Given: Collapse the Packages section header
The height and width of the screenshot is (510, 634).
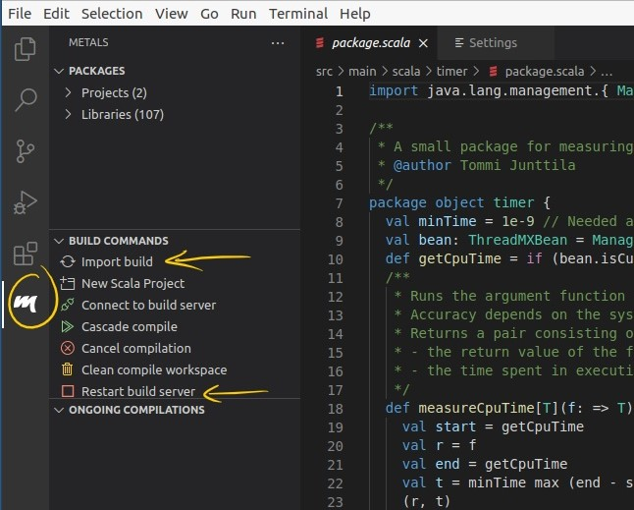Looking at the screenshot, I should [96, 71].
